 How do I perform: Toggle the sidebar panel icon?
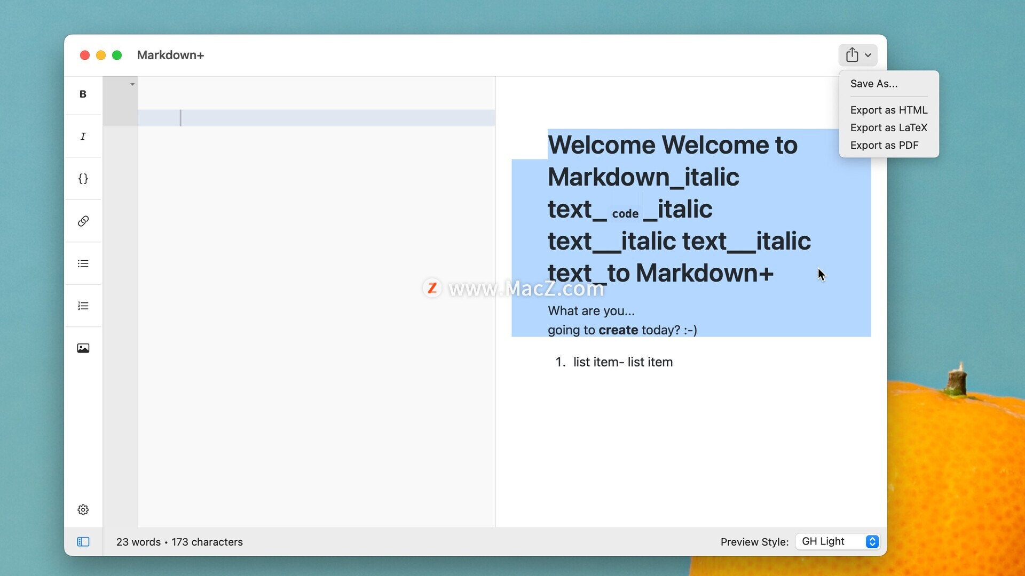[x=83, y=542]
